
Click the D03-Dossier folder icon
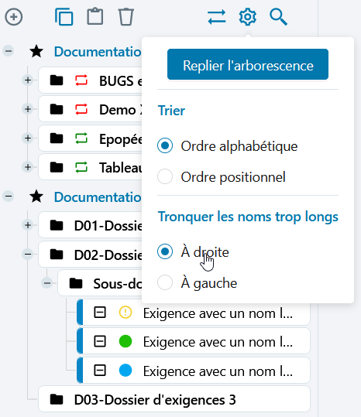tap(57, 399)
